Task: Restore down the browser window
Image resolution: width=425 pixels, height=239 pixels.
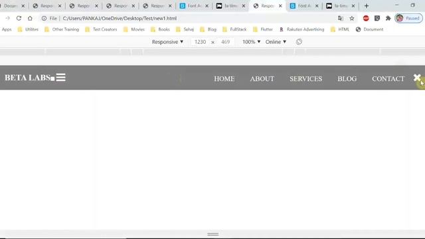Action: point(413,5)
